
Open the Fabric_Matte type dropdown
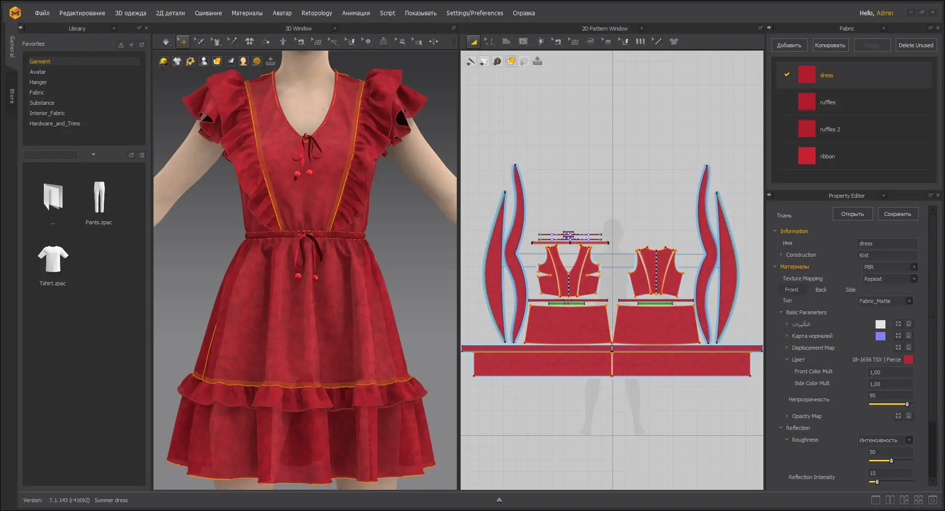pos(885,301)
